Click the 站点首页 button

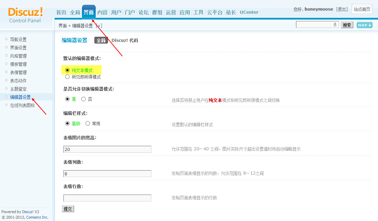(362, 9)
